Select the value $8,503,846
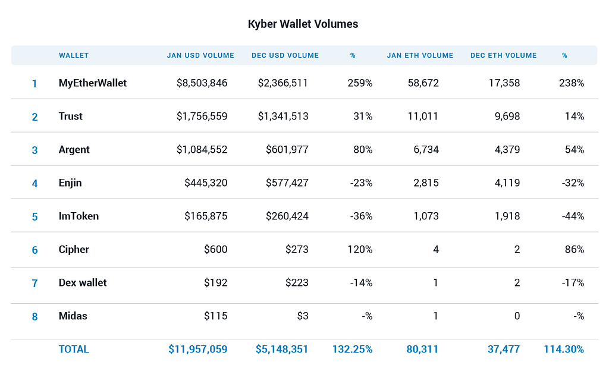This screenshot has width=609, height=381. click(202, 83)
